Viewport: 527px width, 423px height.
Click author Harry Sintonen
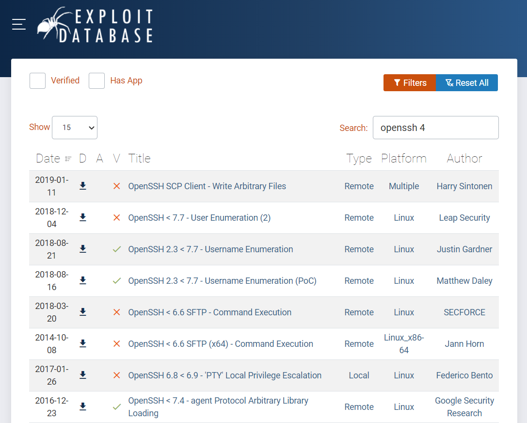pyautogui.click(x=464, y=186)
